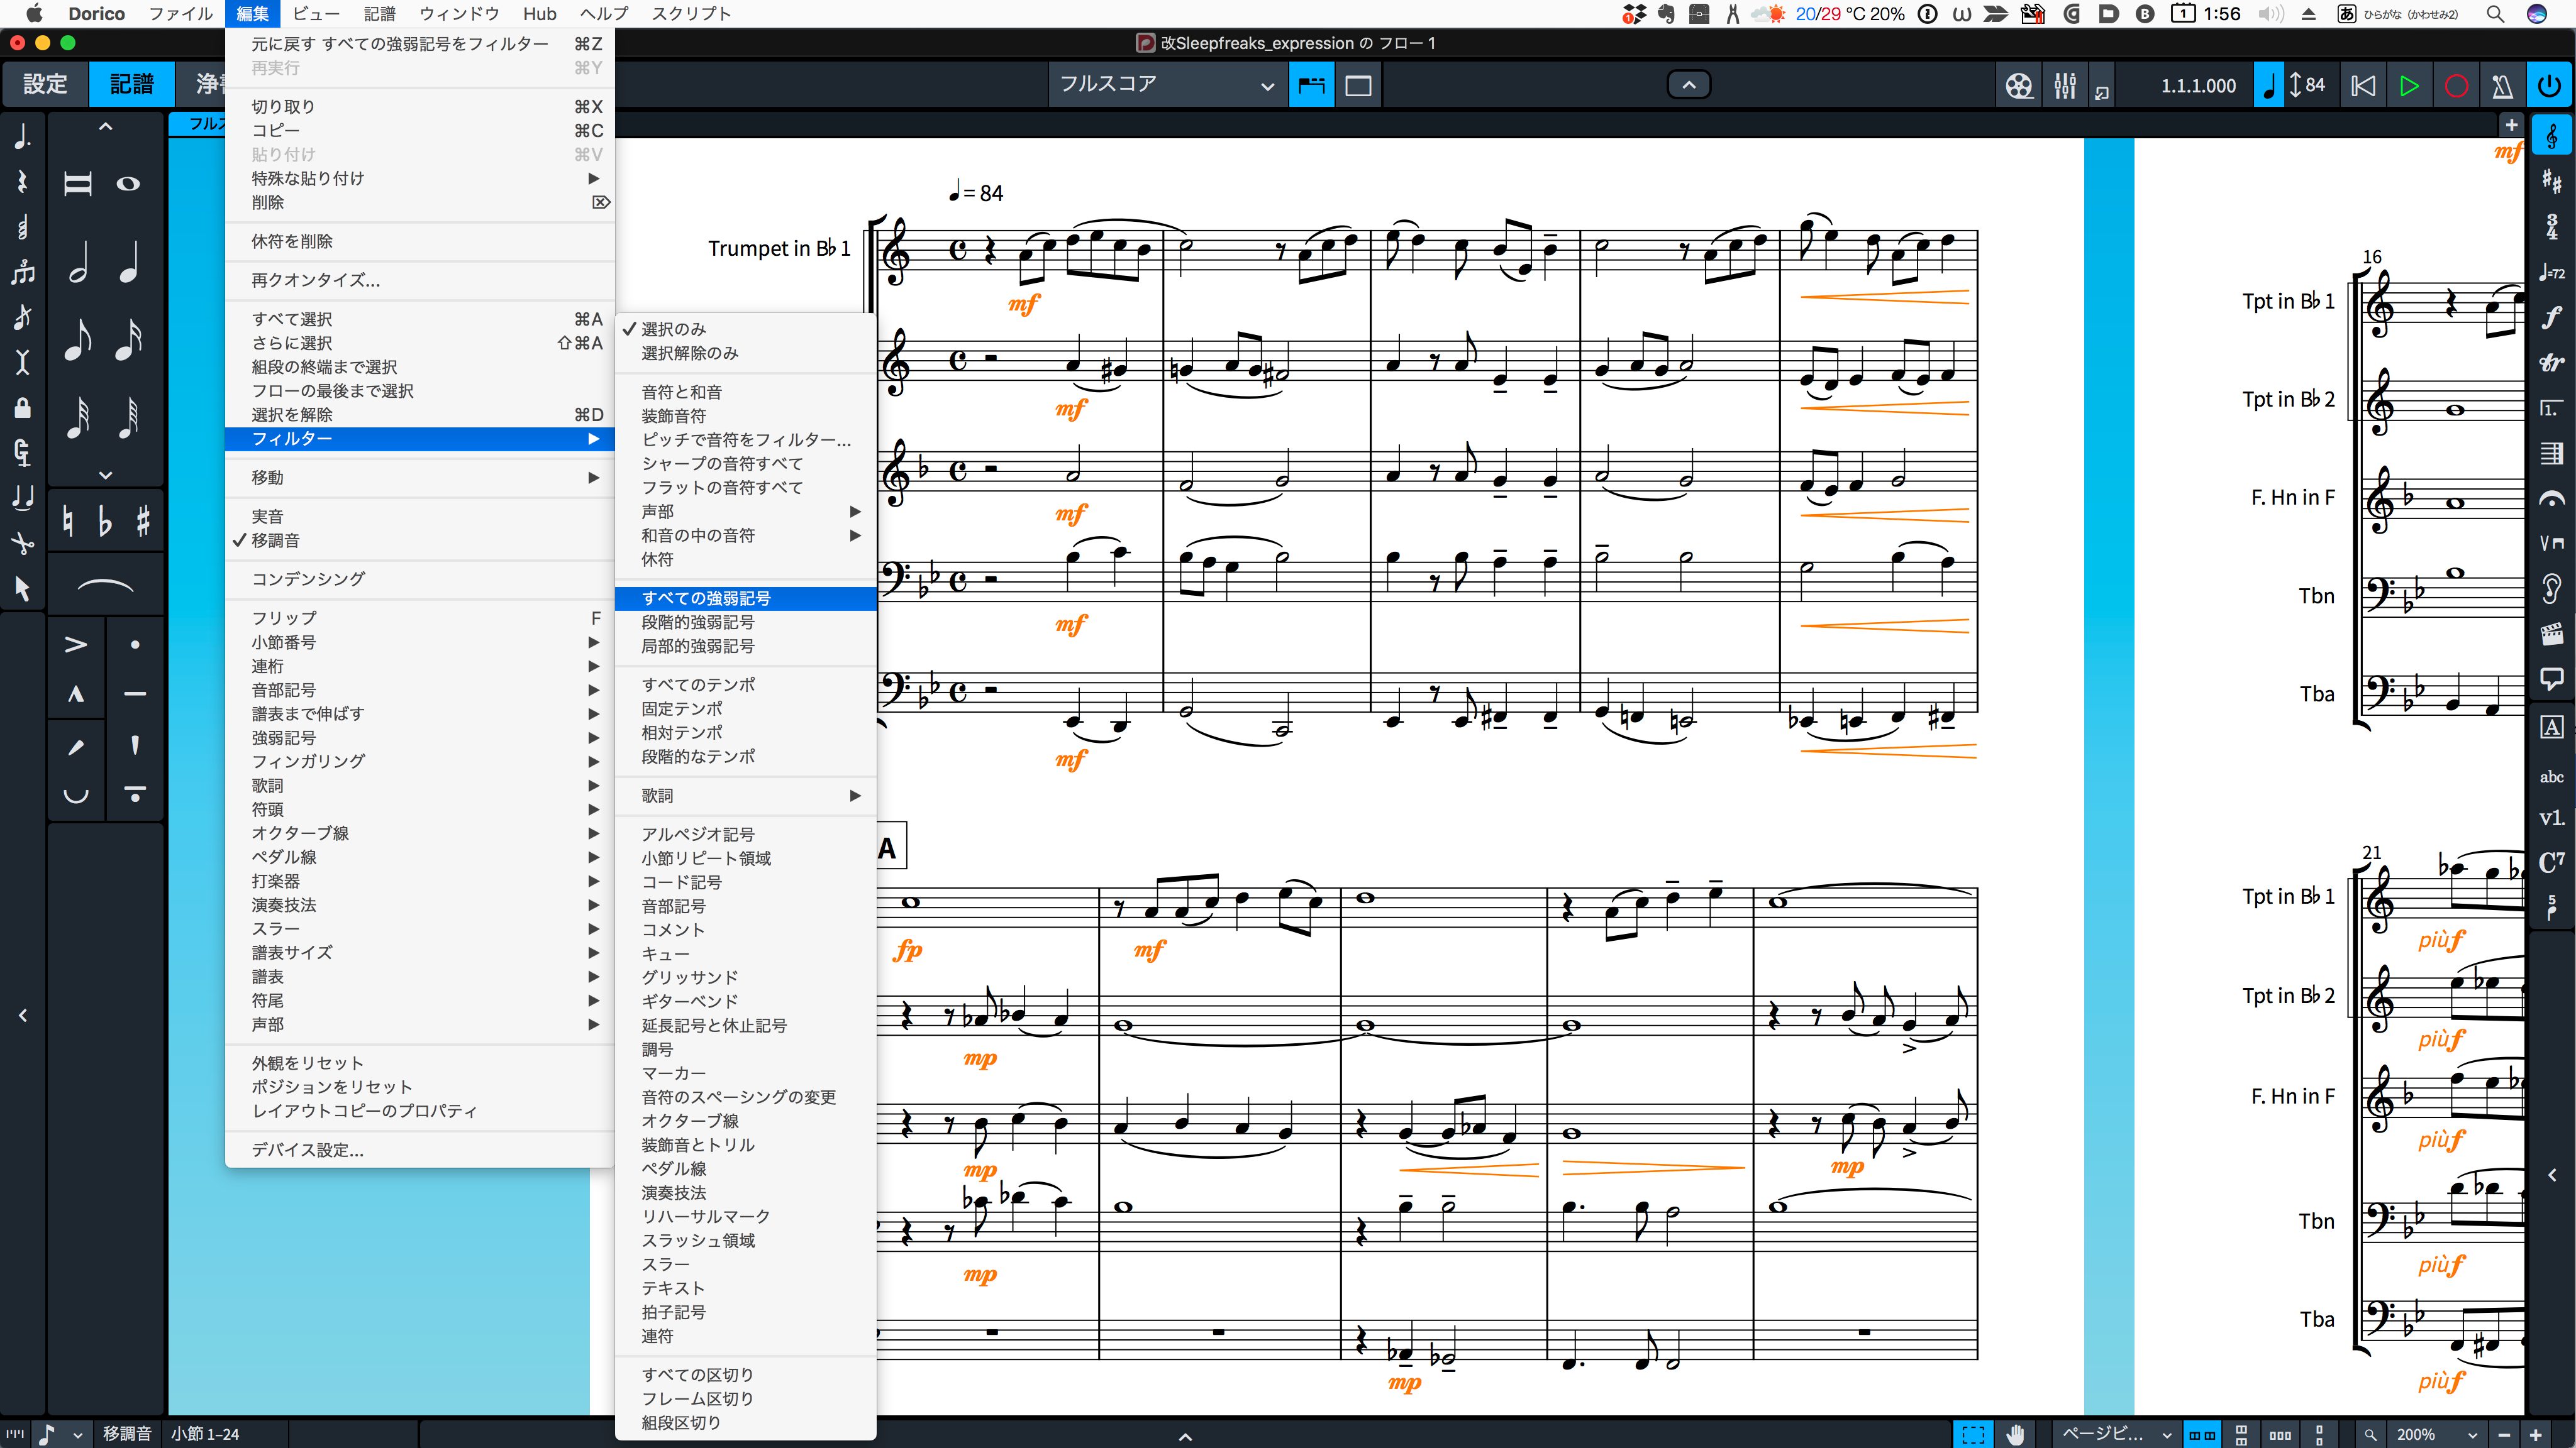Choose the whole note duration
The image size is (2576, 1448).
click(128, 184)
